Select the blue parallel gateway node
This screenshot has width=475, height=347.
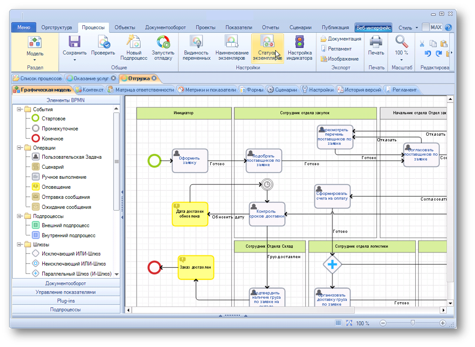tap(332, 264)
